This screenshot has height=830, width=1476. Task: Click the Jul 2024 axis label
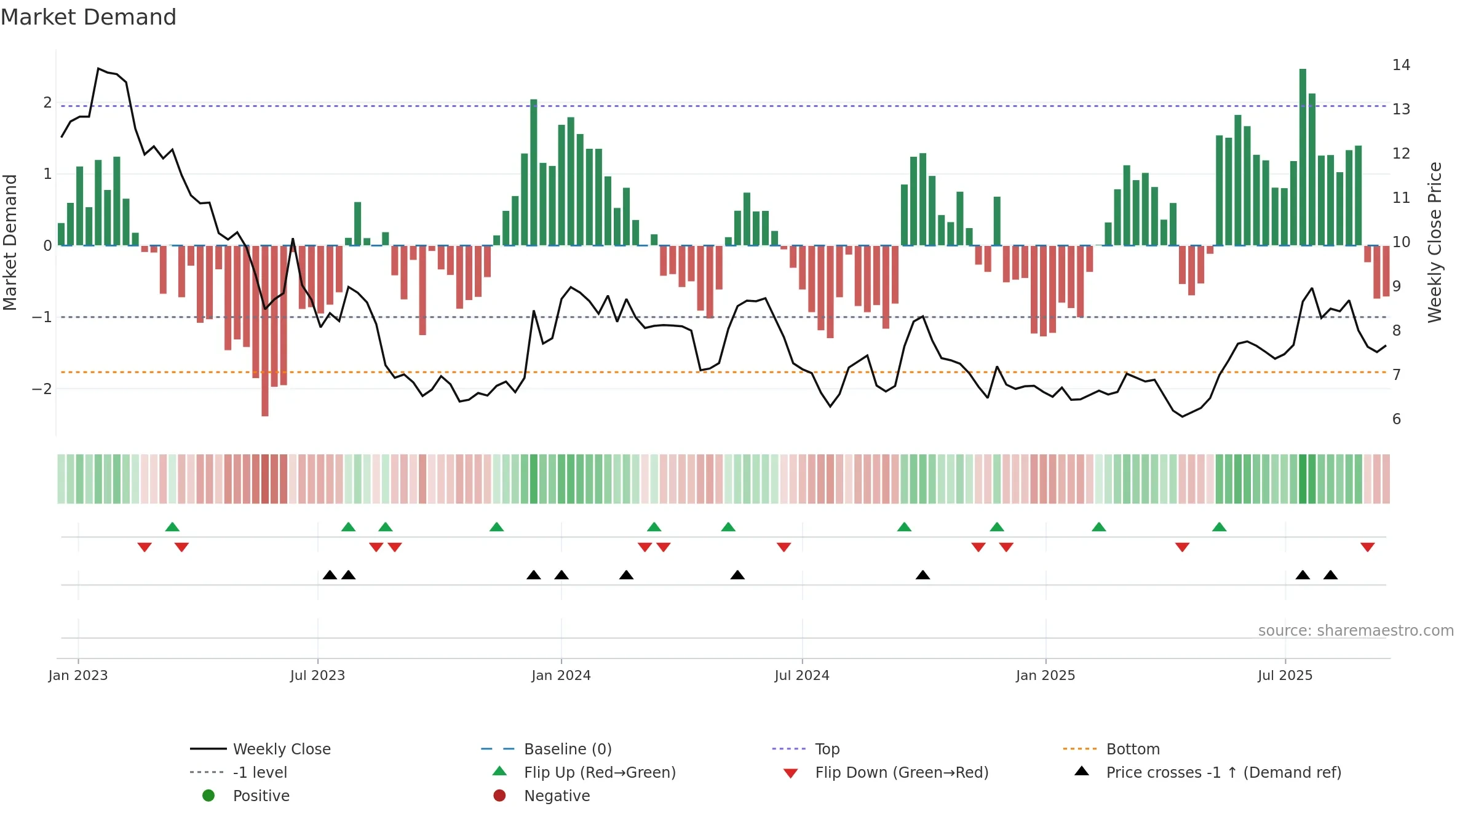click(802, 675)
